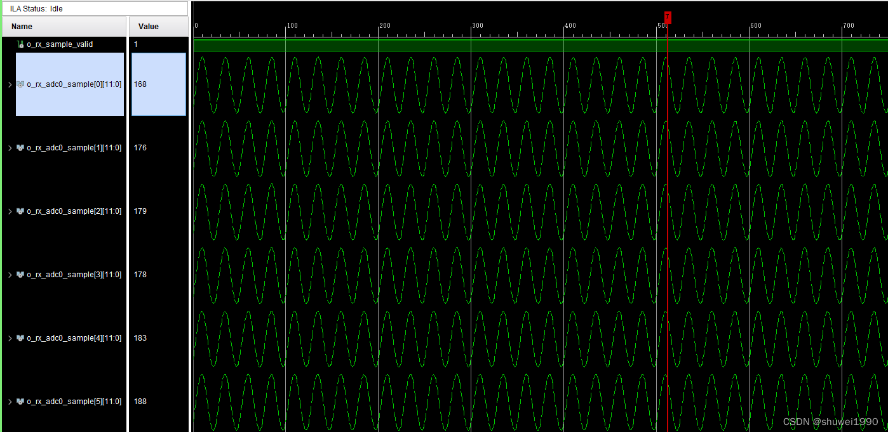Click bus icon of o_rx_adc0_sample[1]
The image size is (888, 432).
point(20,148)
